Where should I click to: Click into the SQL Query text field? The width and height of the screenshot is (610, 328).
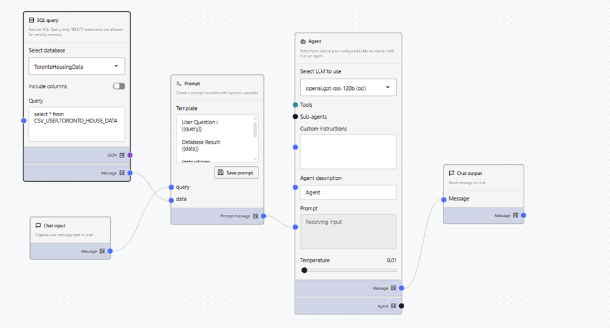tap(76, 124)
